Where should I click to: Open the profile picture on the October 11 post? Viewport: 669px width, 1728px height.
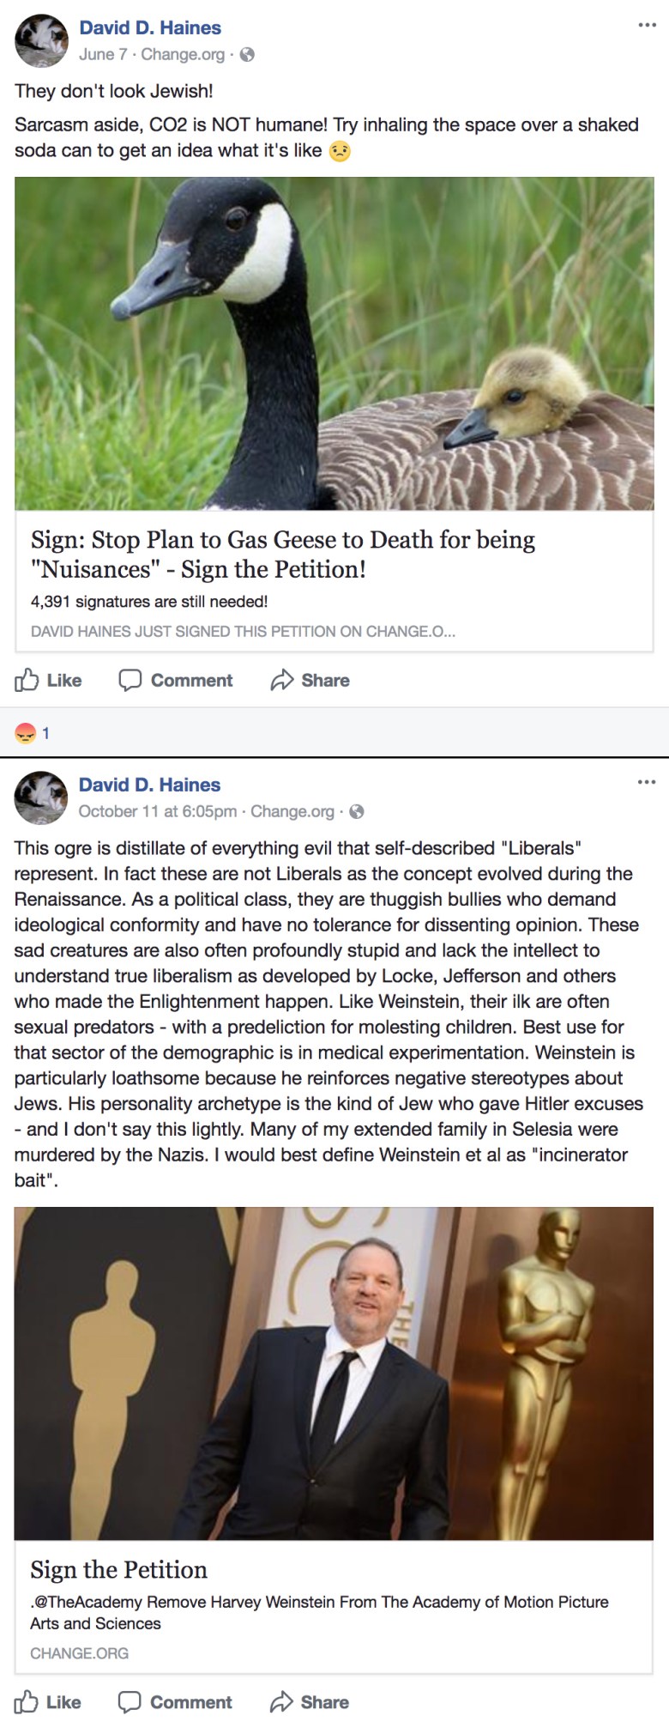click(41, 797)
